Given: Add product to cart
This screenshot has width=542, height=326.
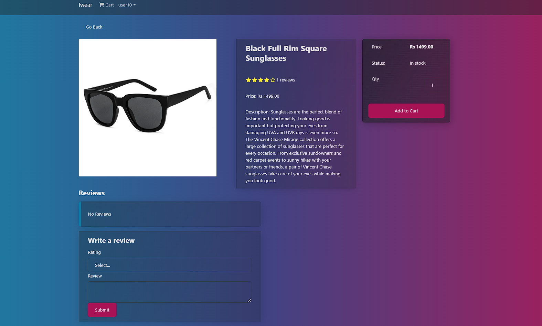Looking at the screenshot, I should (x=406, y=111).
